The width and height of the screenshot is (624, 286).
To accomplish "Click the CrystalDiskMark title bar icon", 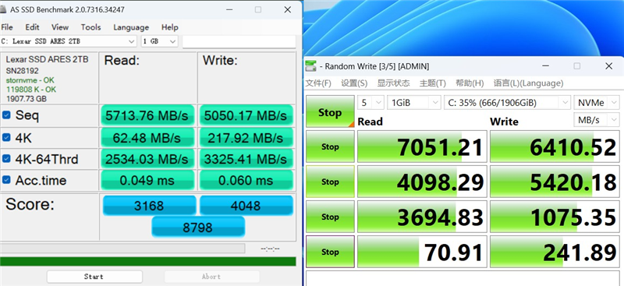I will (310, 66).
